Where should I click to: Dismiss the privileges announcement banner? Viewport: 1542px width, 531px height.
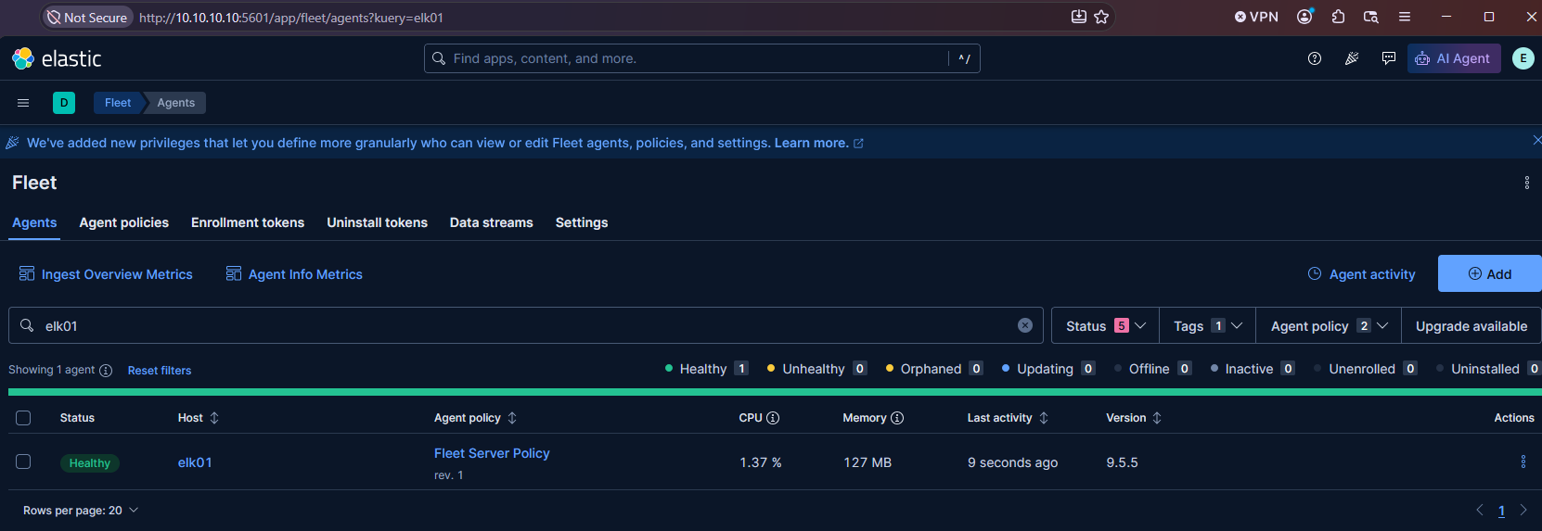tap(1536, 141)
